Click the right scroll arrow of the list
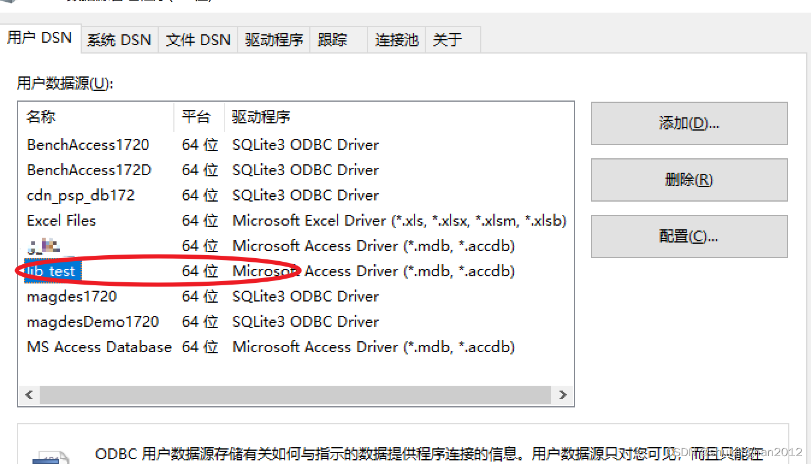The width and height of the screenshot is (811, 464). click(563, 395)
